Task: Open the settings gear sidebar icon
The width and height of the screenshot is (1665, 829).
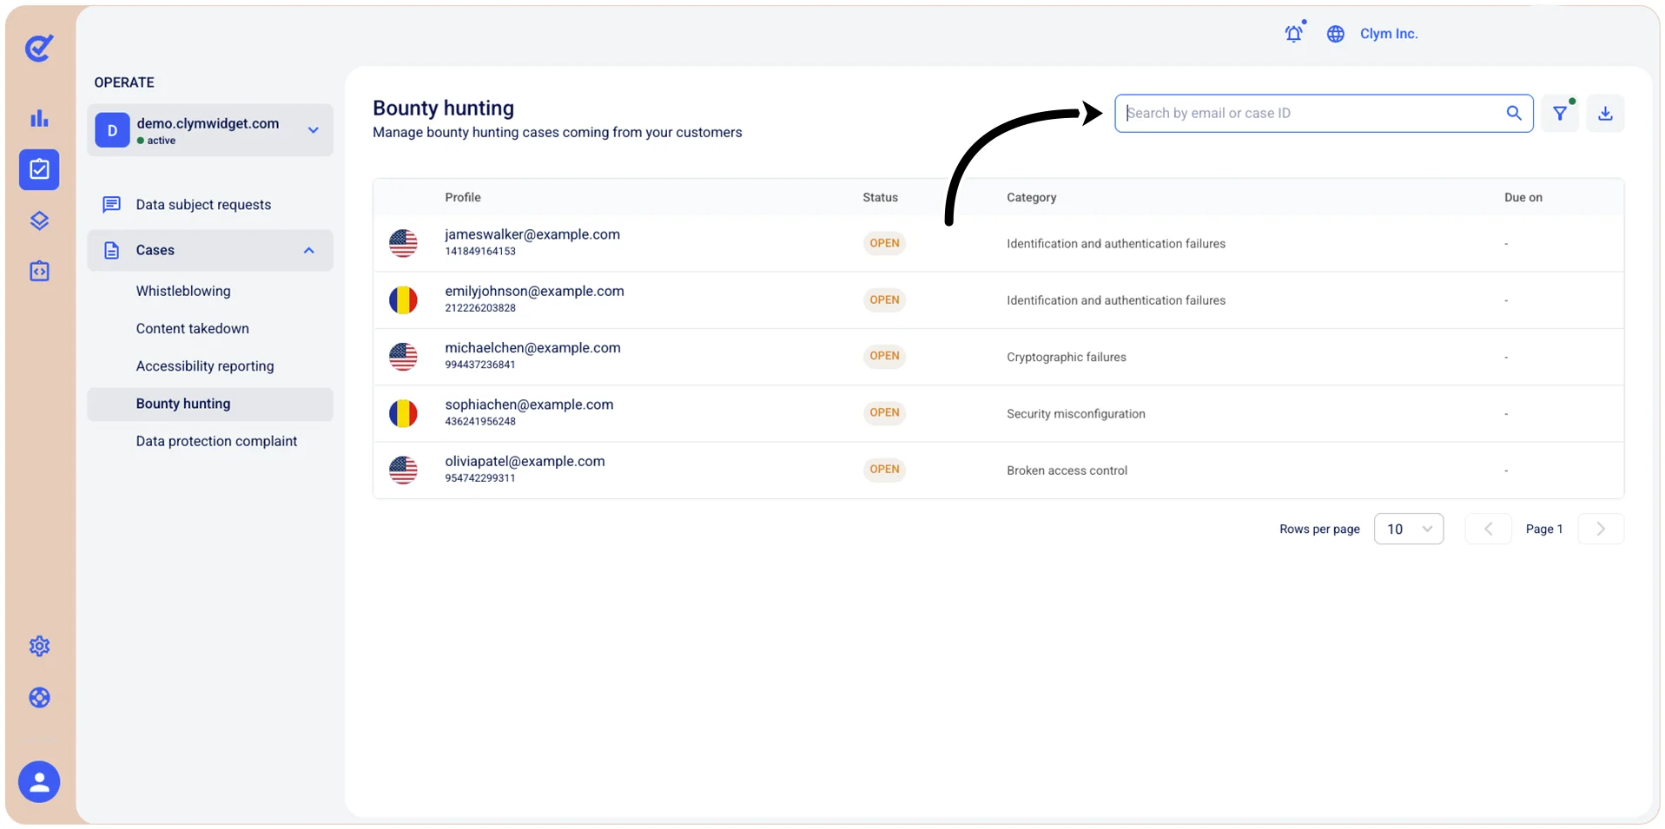Action: [39, 646]
